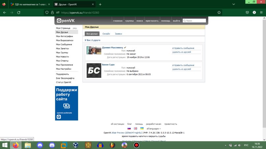The width and height of the screenshot is (266, 149).
Task: Reload the page with the refresh button
Action: pyautogui.click(x=19, y=12)
